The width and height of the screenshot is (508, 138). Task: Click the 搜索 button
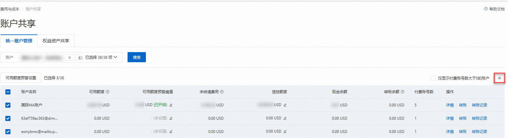click(x=137, y=57)
